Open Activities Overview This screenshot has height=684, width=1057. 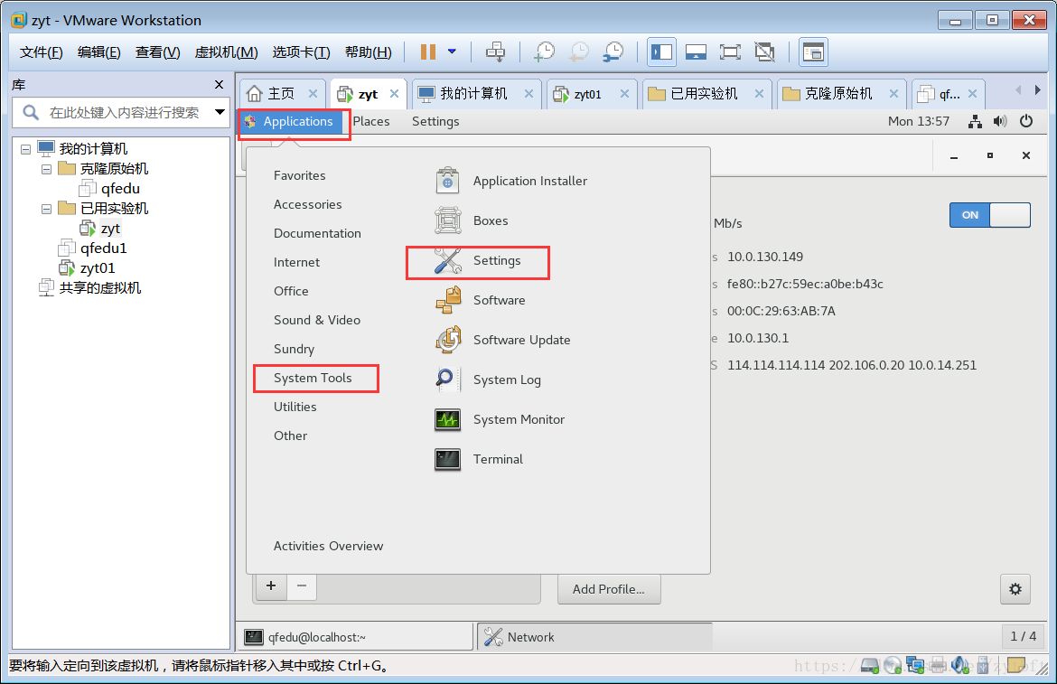(x=328, y=546)
